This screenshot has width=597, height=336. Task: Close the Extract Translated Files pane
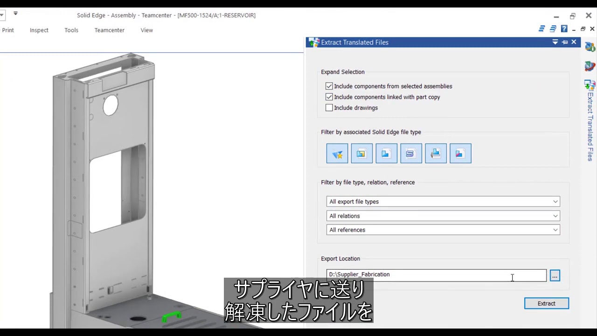[574, 42]
